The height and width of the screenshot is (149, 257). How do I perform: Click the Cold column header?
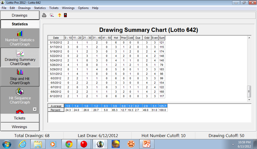[130, 38]
